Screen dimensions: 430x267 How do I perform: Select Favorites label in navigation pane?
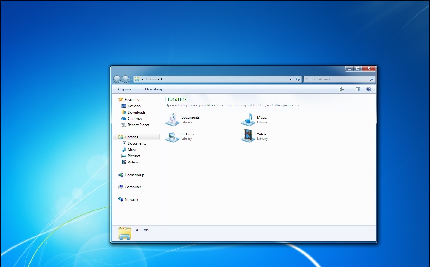(x=132, y=100)
